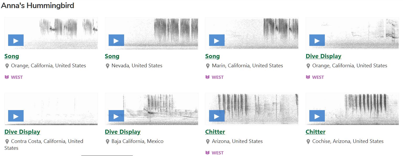
Task: Open the Nevada Song link
Action: pos(112,56)
